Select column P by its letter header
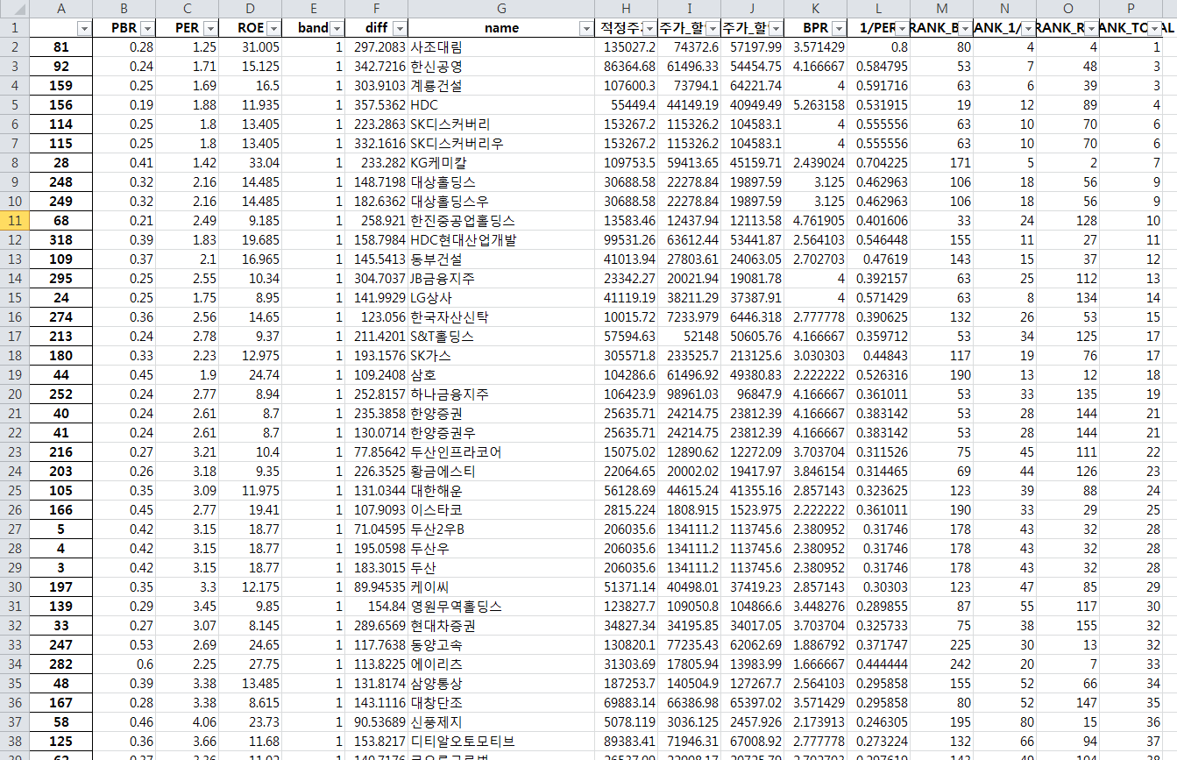The height and width of the screenshot is (760, 1177). [1131, 9]
